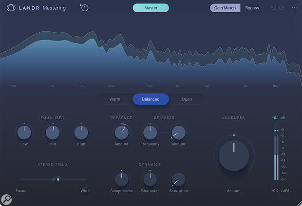This screenshot has height=206, width=302.
Task: Click the output level meter bars
Action: click(276, 152)
